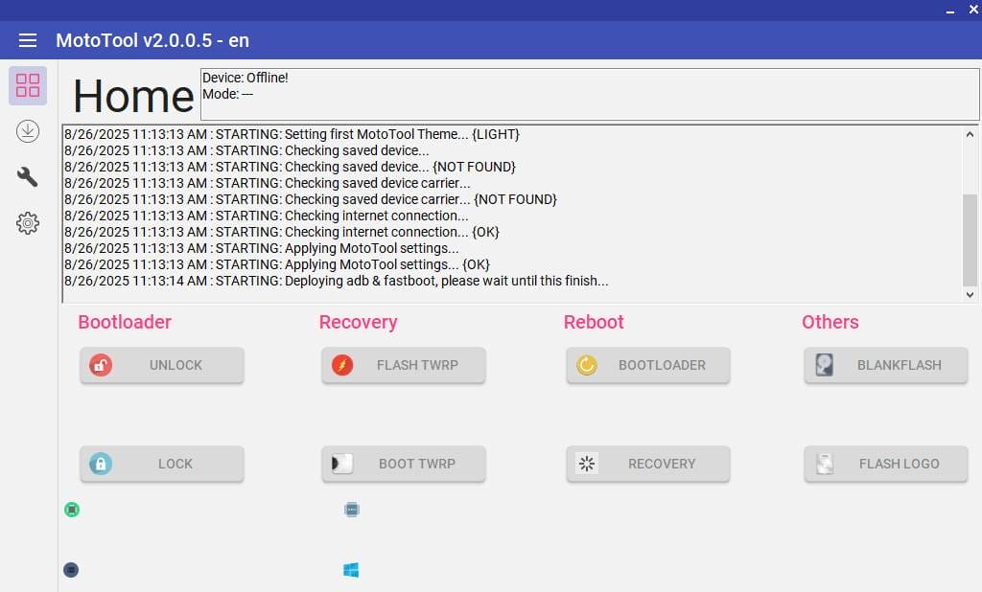Open the hamburger navigation menu
Screen dimensions: 982x592
28,40
